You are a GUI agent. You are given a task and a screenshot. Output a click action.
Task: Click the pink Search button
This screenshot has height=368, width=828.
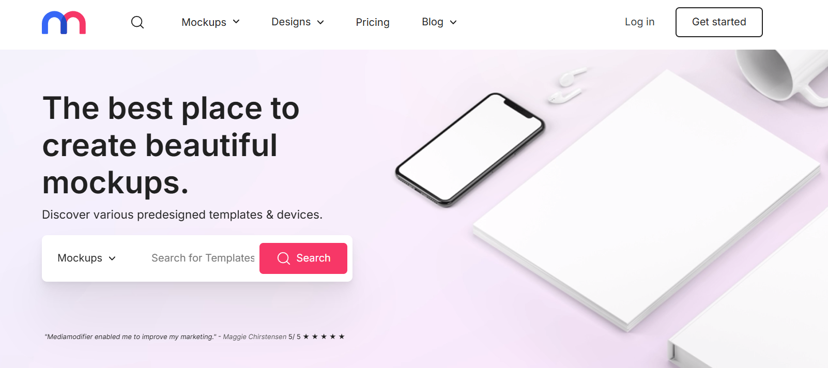click(x=303, y=258)
